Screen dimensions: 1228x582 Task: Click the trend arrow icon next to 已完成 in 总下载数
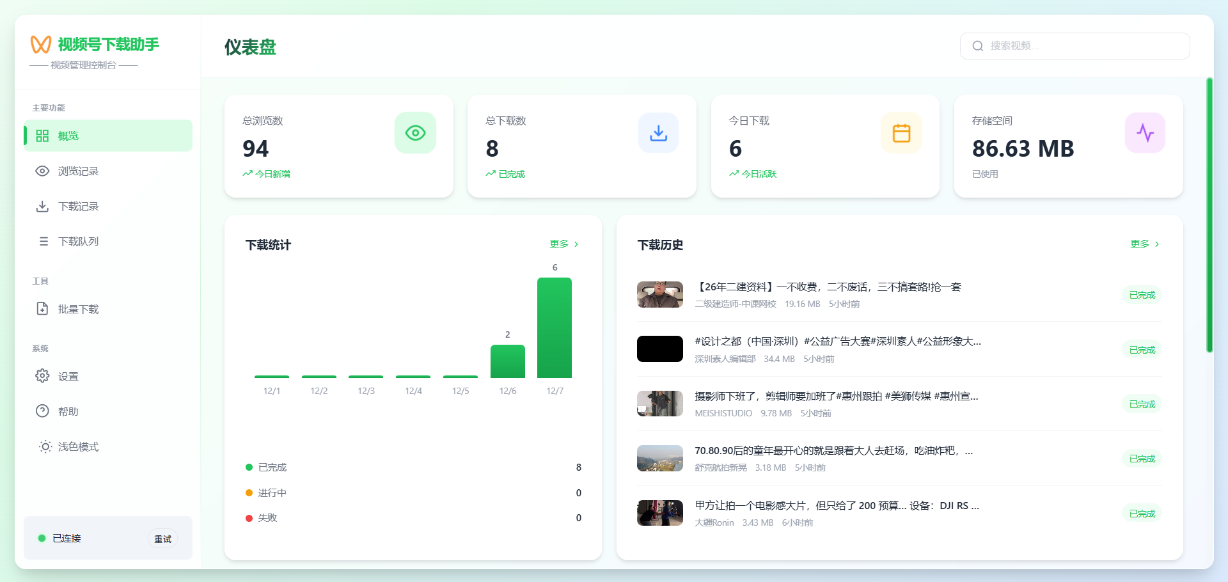point(491,173)
